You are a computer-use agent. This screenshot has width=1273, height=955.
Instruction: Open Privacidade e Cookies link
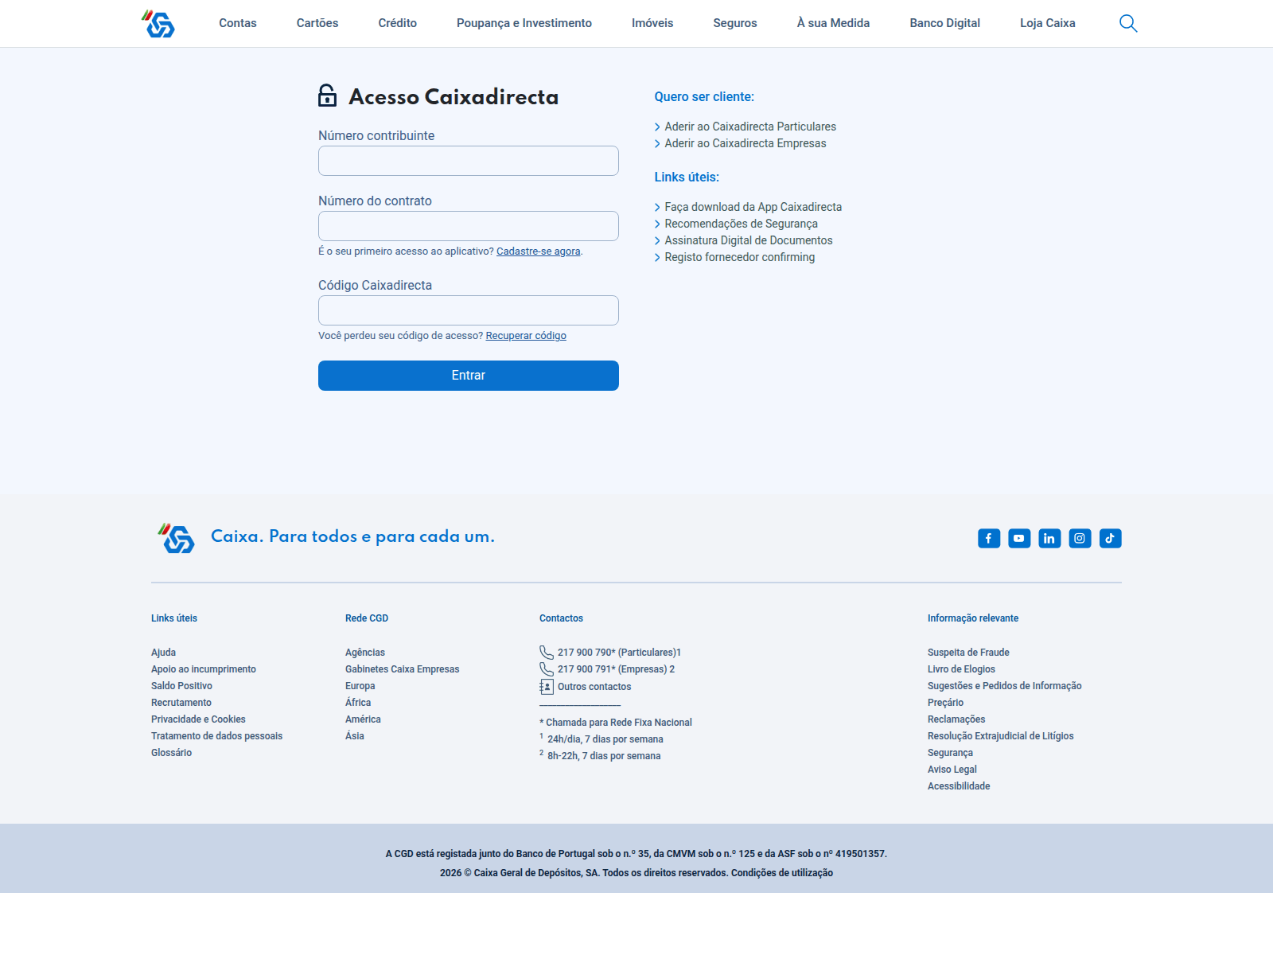click(x=199, y=719)
